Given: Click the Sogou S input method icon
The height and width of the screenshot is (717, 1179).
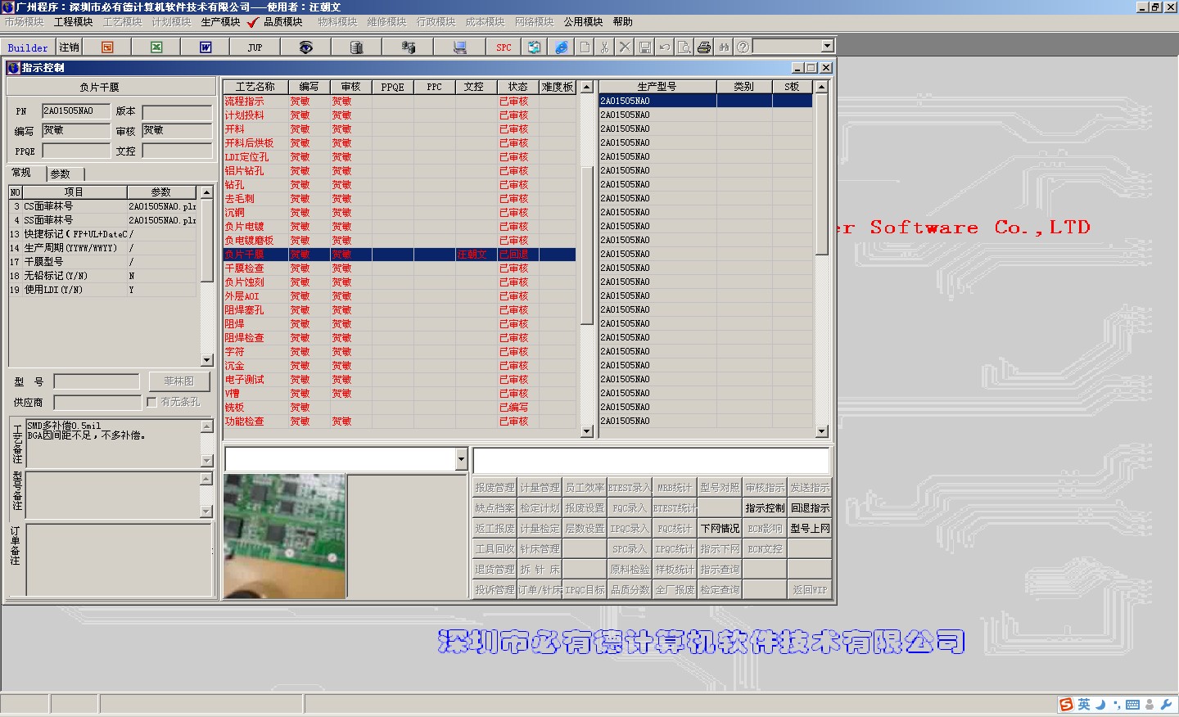Looking at the screenshot, I should [x=1066, y=704].
